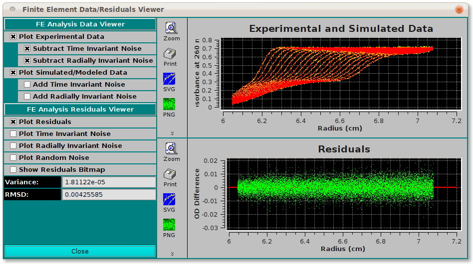Viewport: 473px width, 264px height.
Task: Click Zoom icon for Experimental data plot
Action: [171, 28]
